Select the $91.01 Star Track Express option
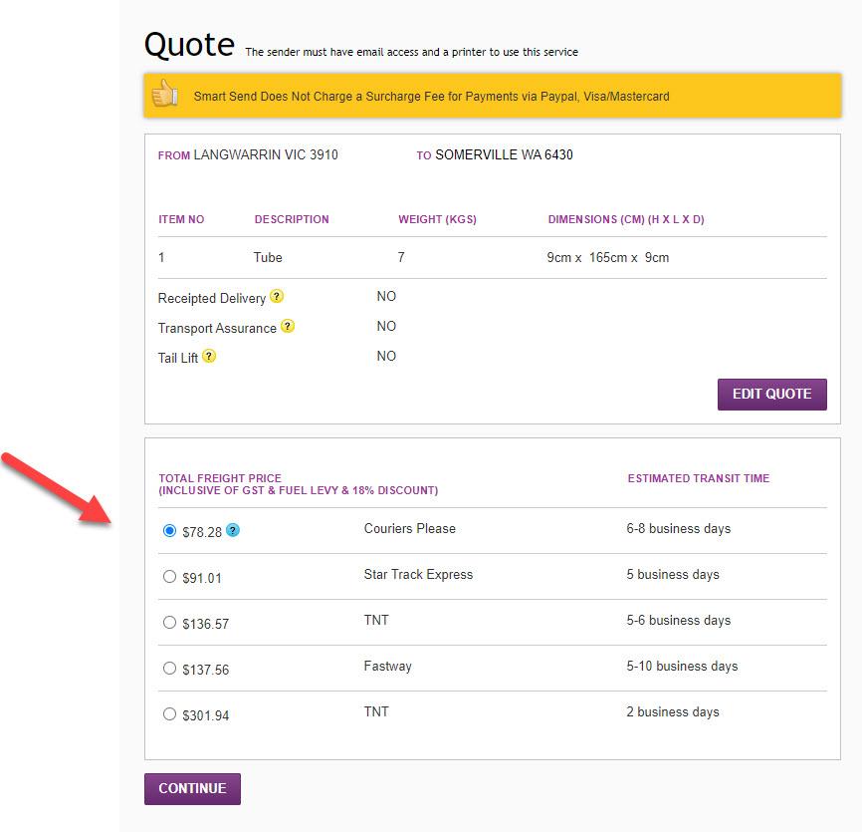Image resolution: width=862 pixels, height=832 pixels. 169,577
